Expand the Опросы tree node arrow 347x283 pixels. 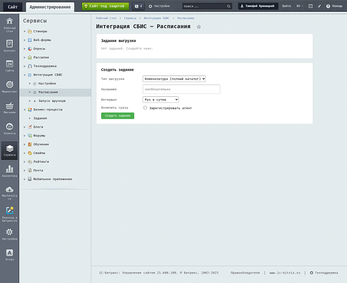pyautogui.click(x=24, y=49)
